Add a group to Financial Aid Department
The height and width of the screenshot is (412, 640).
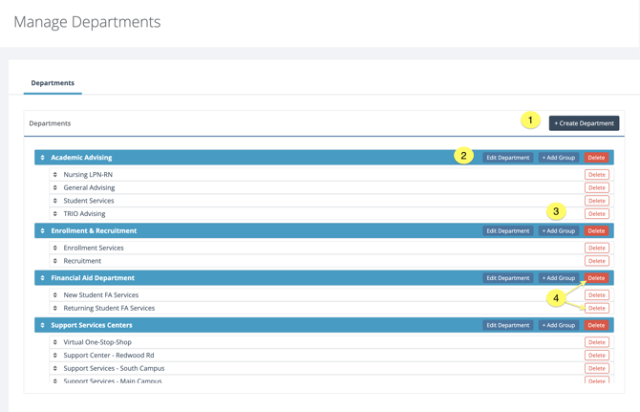point(559,278)
